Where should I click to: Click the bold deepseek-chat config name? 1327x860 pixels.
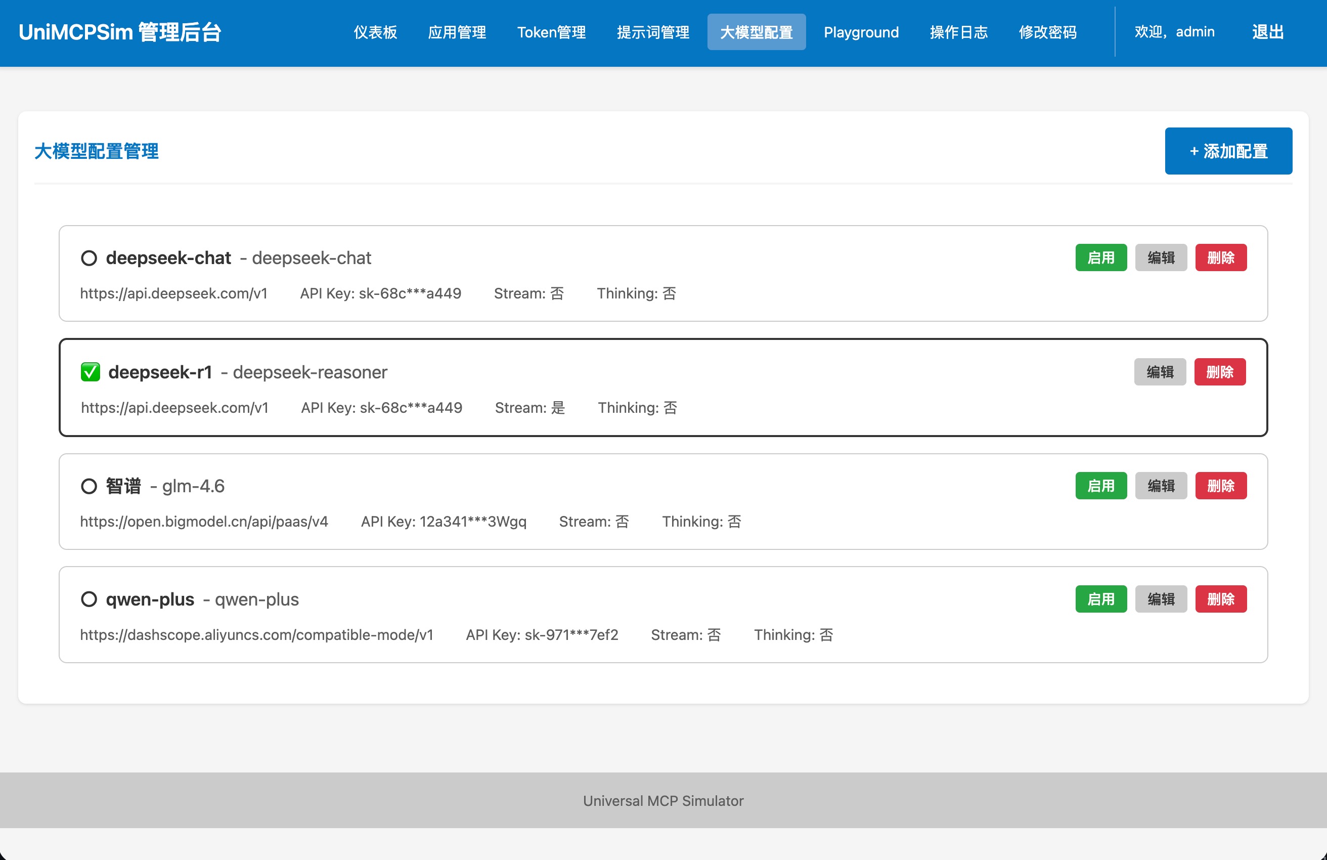pos(168,258)
